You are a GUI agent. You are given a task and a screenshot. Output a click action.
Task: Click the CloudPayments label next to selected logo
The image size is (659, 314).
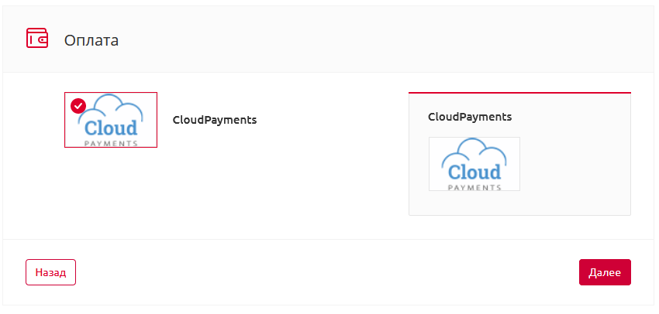click(x=215, y=120)
